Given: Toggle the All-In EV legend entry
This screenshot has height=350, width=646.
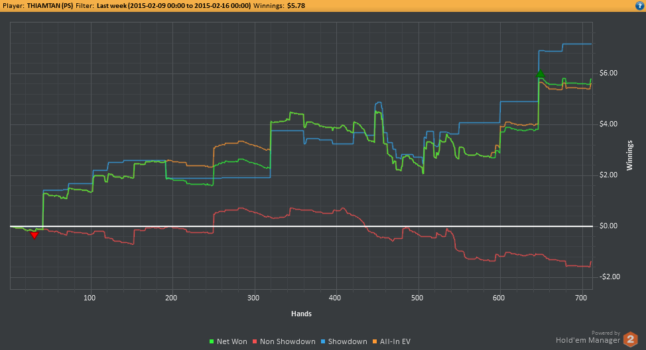Looking at the screenshot, I should (391, 341).
